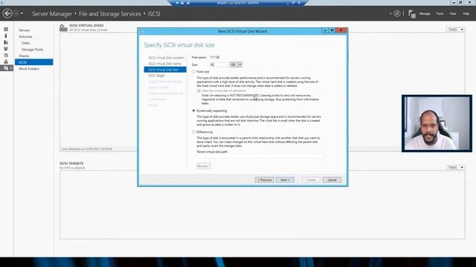This screenshot has width=476, height=267.
Task: Click the Parent virtual disk path field
Action: coord(261,156)
